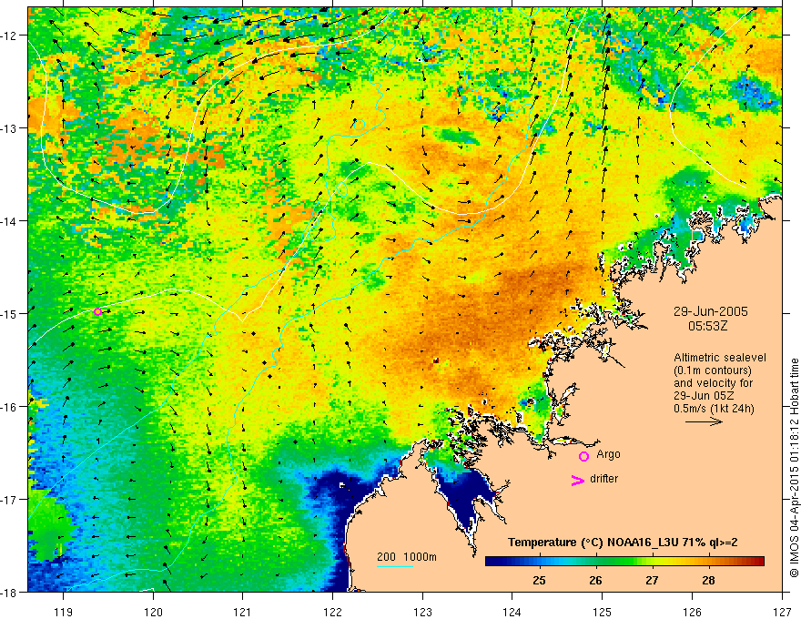Click the Argo legend circle symbol
801x619 pixels.
(583, 456)
